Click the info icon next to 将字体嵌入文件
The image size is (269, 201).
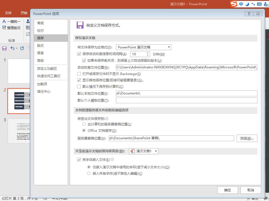point(112,160)
